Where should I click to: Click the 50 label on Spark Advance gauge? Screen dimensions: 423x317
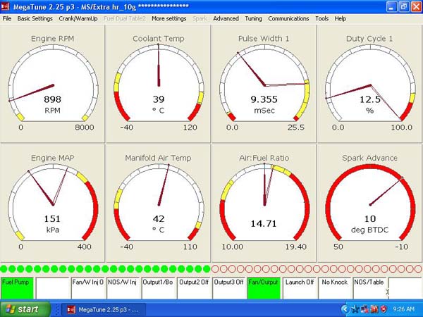[338, 247]
